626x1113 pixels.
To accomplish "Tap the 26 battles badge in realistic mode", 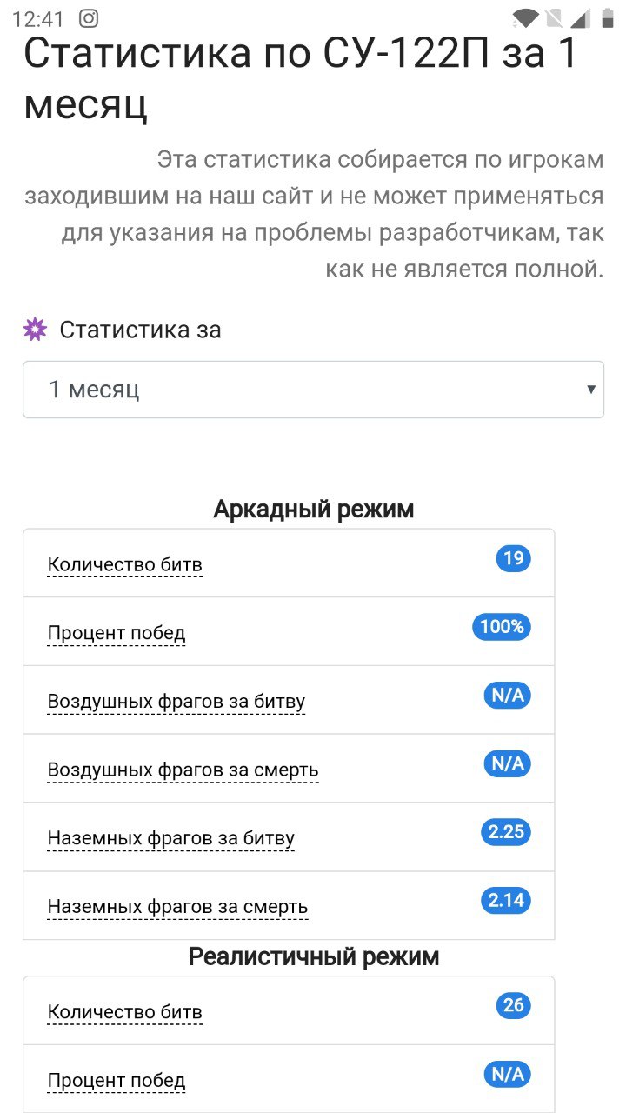I will (x=513, y=1006).
